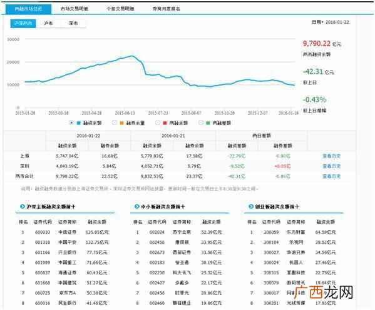
Task: Click the 4,043.19亿 cell in 深圳 row
Action: [x=67, y=166]
